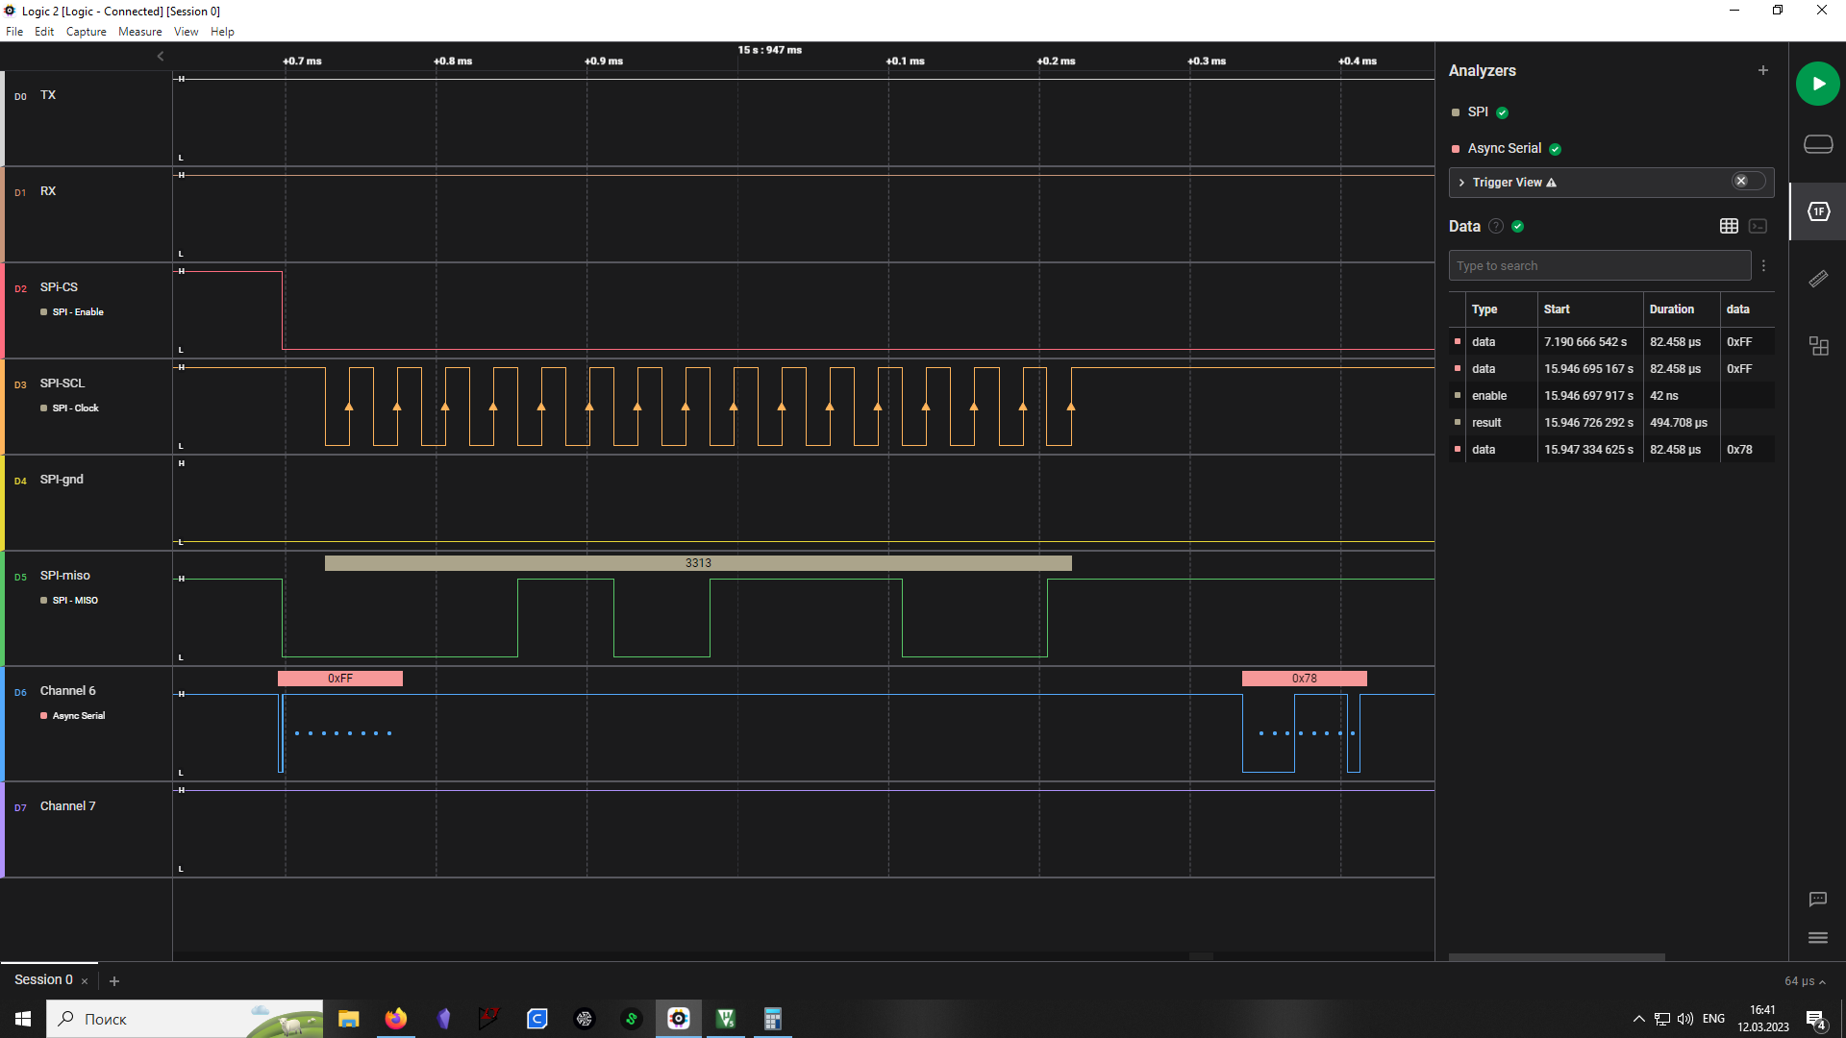Toggle the Trigger View switch

pos(1748,182)
